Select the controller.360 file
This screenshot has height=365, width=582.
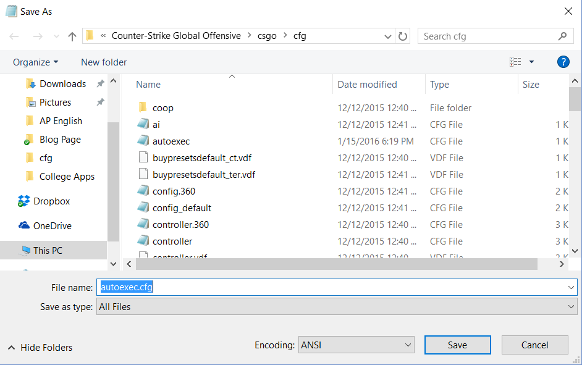coord(180,225)
